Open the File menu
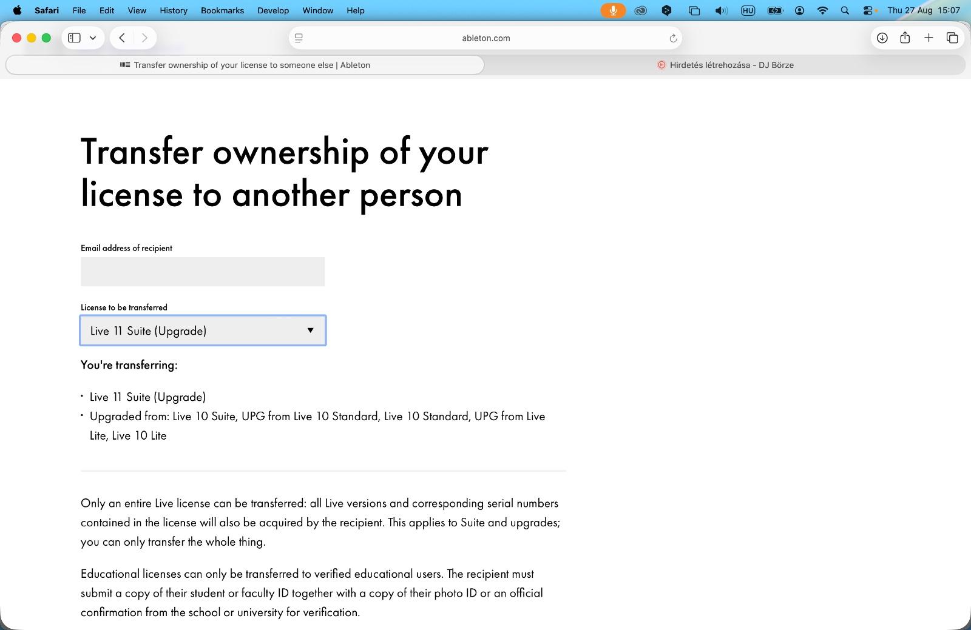Viewport: 971px width, 630px height. click(x=79, y=10)
